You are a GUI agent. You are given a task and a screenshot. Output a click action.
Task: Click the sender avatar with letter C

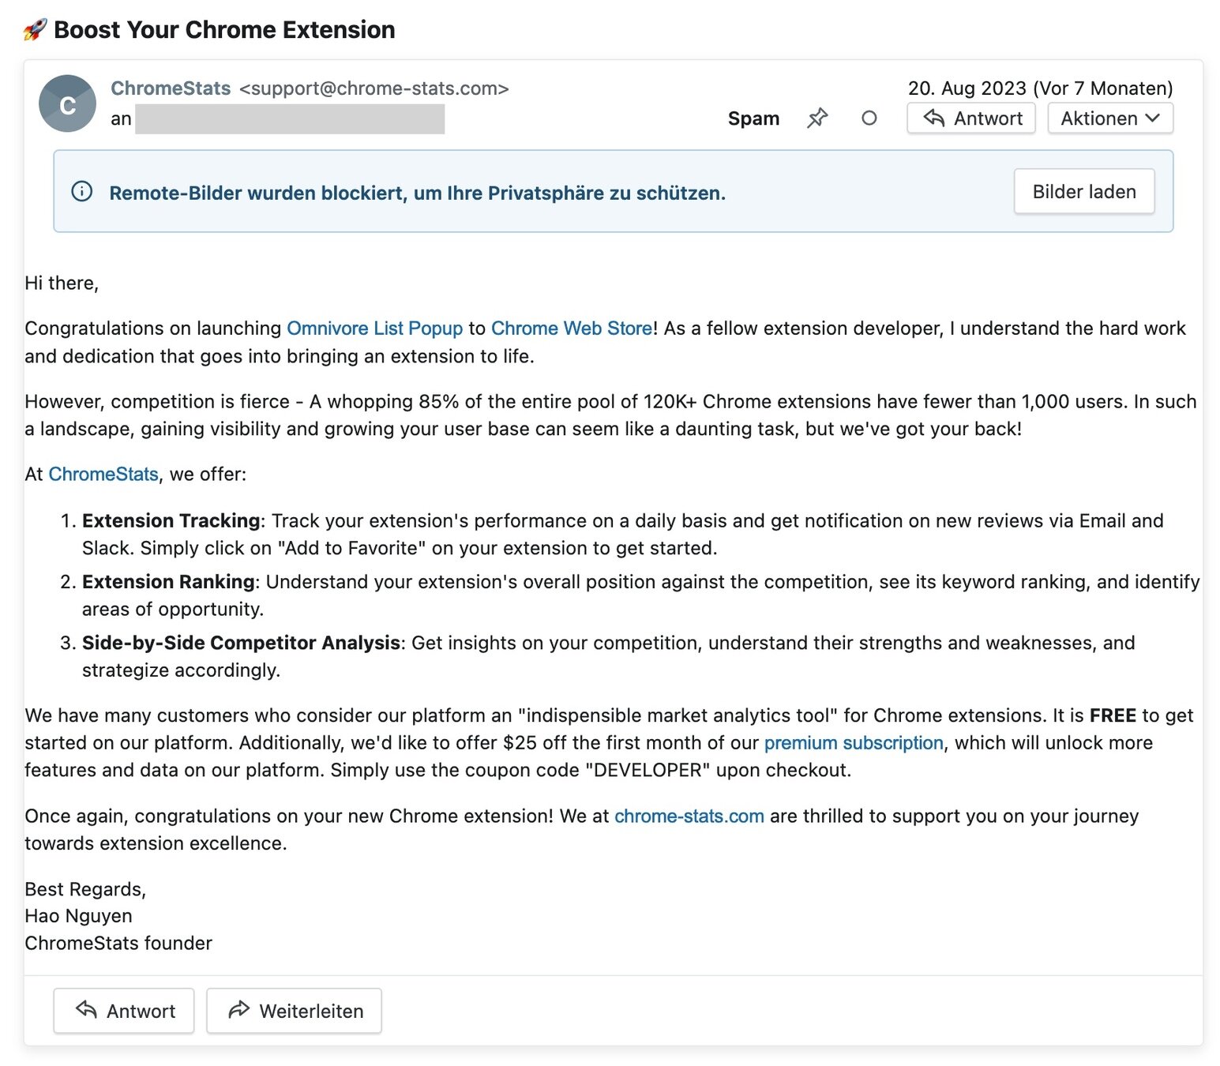[68, 103]
